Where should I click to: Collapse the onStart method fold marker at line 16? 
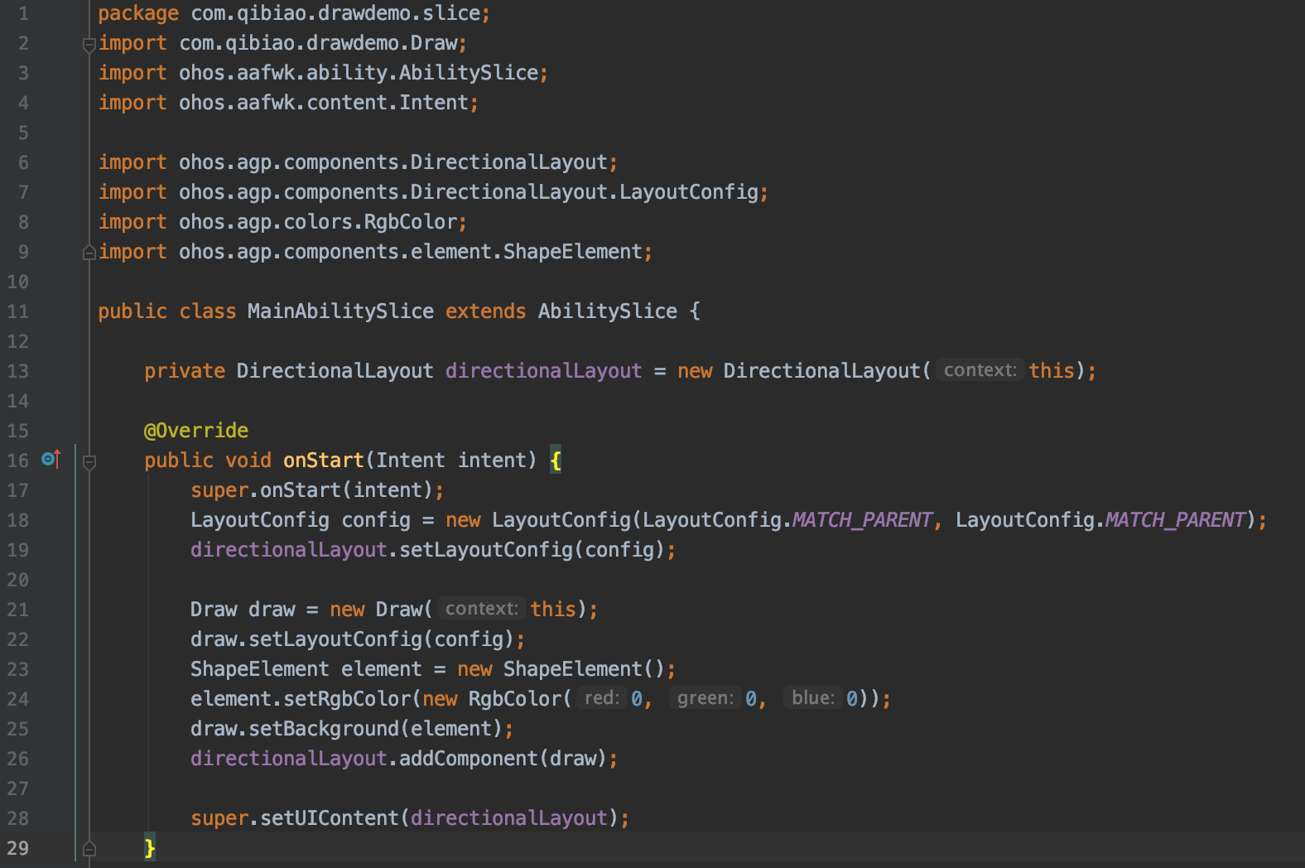[x=89, y=462]
